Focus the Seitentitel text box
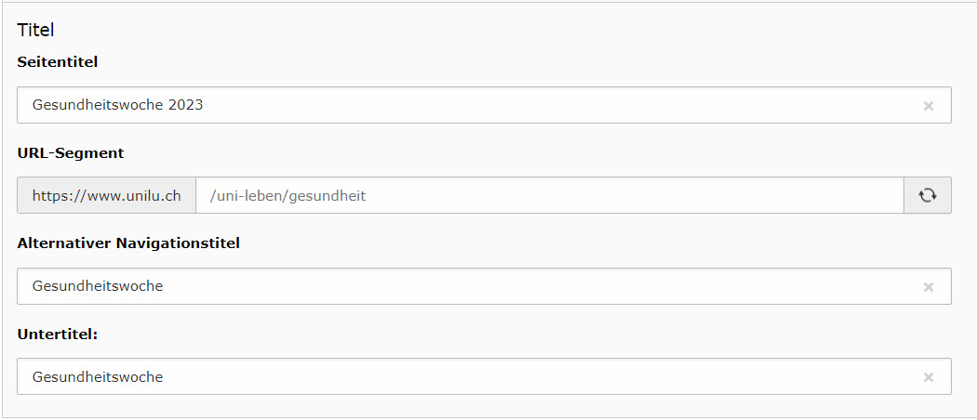977x420 pixels. pyautogui.click(x=484, y=105)
